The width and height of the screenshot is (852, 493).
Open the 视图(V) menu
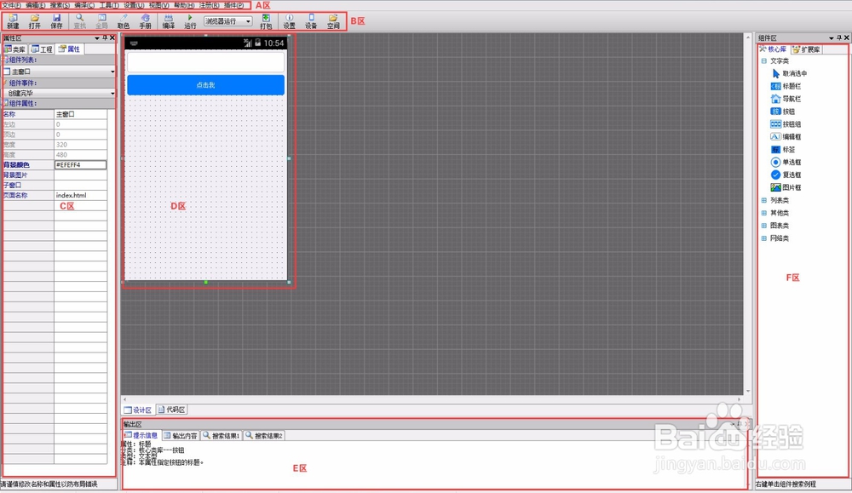tap(158, 5)
